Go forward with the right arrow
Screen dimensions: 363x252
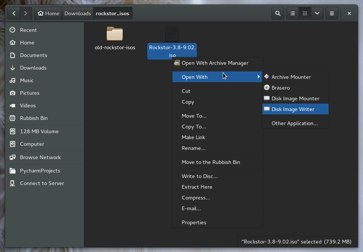[25, 13]
